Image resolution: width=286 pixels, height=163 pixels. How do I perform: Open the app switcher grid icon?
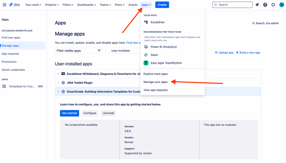click(x=4, y=5)
